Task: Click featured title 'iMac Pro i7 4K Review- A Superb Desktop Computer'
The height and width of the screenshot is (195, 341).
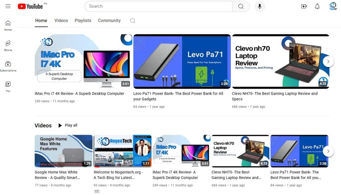Action: [x=79, y=94]
